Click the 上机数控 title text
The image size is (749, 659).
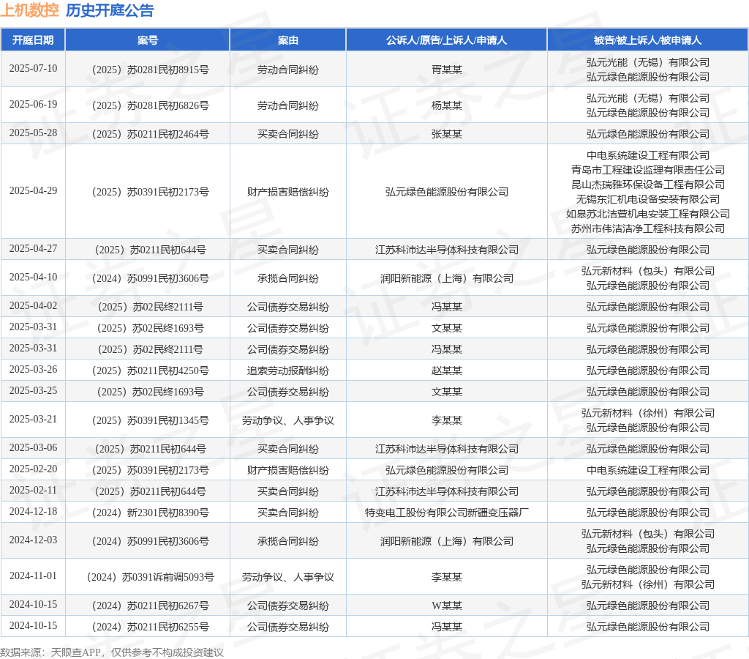point(29,10)
